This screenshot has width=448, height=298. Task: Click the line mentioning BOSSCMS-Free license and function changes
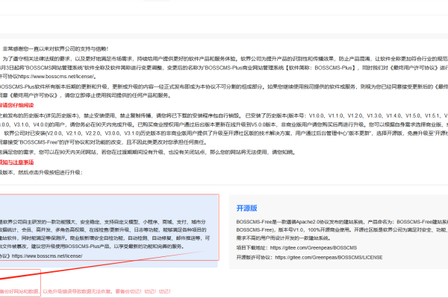104,142
